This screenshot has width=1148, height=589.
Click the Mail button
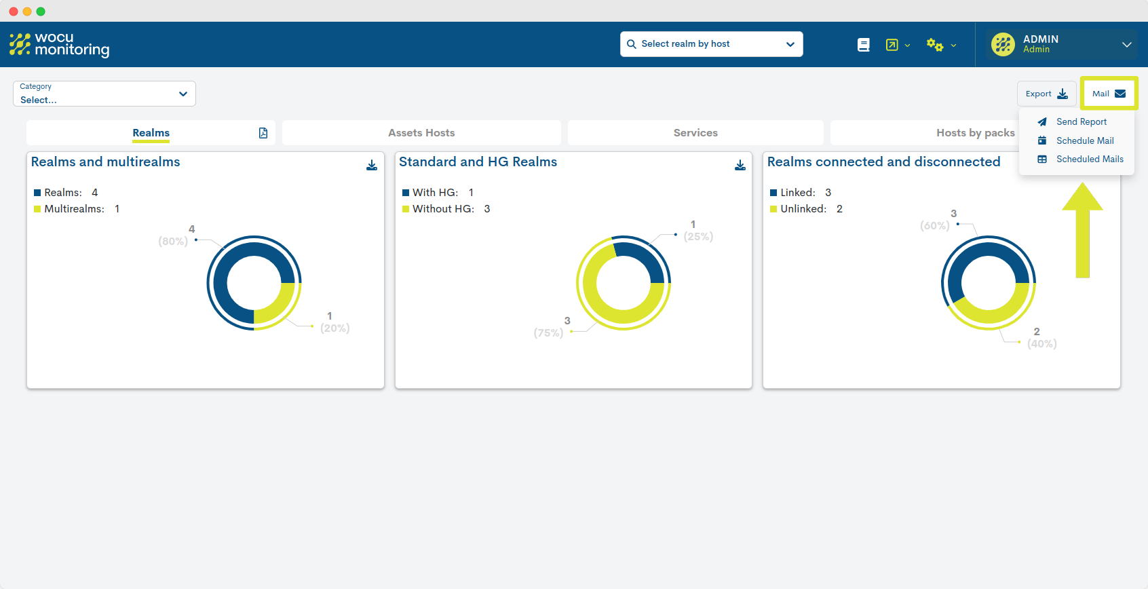pos(1109,94)
